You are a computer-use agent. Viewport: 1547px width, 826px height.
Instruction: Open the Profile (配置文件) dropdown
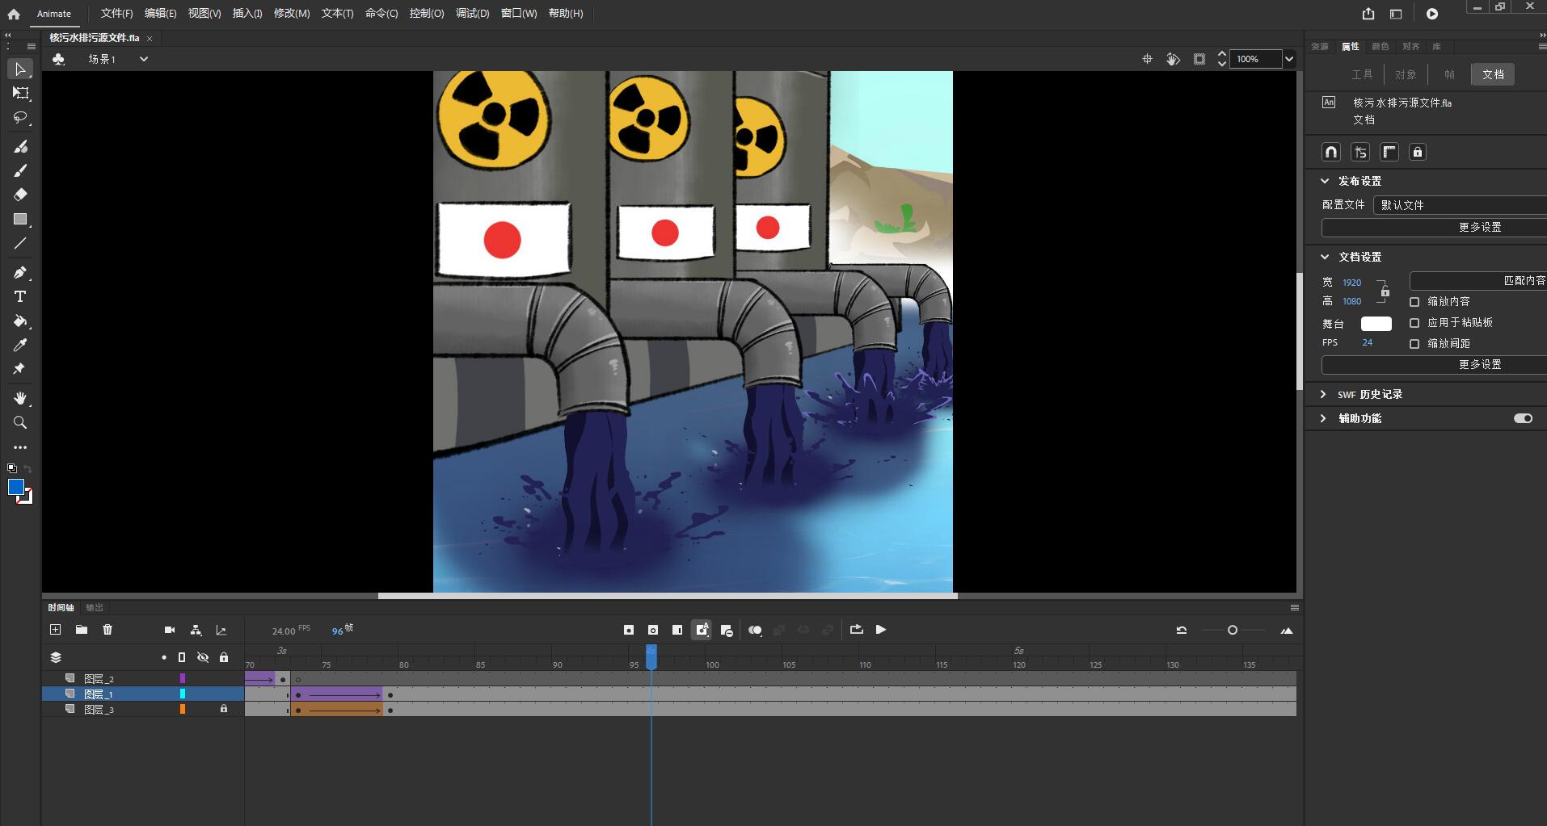1460,205
